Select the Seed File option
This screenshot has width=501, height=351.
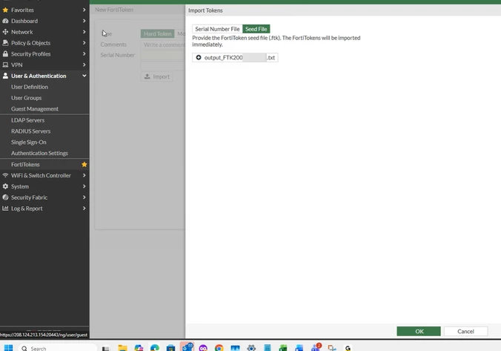[256, 29]
